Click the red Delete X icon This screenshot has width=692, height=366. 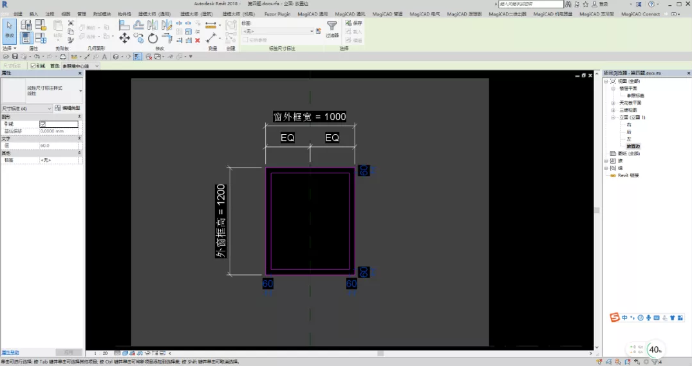point(197,40)
